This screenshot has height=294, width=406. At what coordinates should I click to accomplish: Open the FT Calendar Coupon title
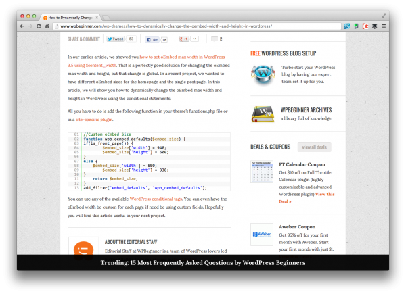pyautogui.click(x=302, y=164)
